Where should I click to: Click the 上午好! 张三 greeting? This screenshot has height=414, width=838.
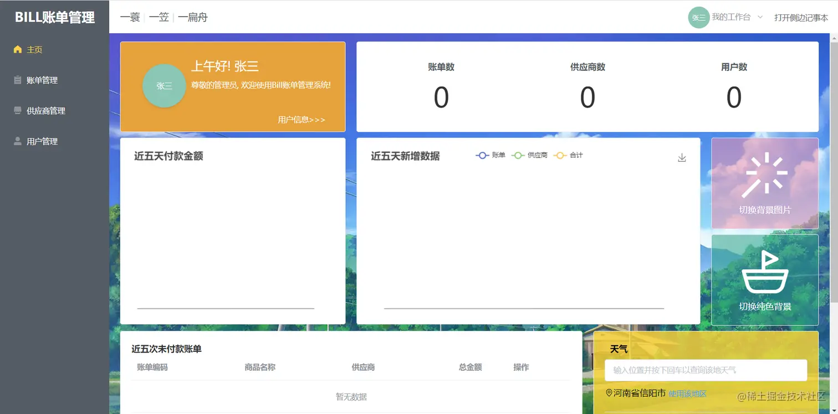point(225,67)
